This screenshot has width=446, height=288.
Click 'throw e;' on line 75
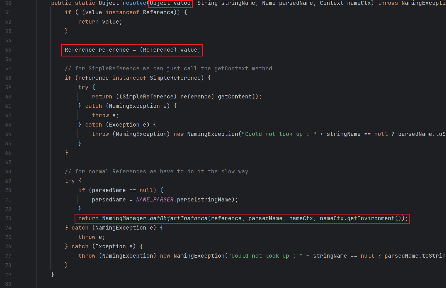[92, 237]
